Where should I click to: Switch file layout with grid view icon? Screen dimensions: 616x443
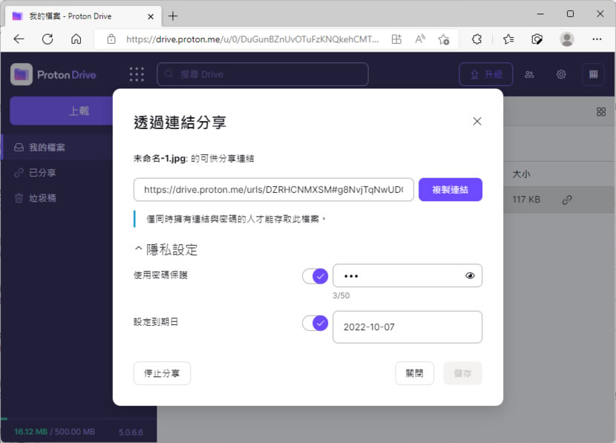point(601,112)
